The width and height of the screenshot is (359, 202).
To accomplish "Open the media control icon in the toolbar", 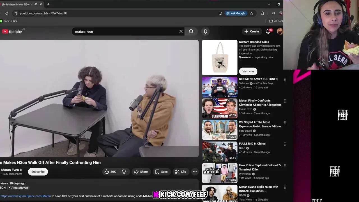I will click(x=273, y=13).
